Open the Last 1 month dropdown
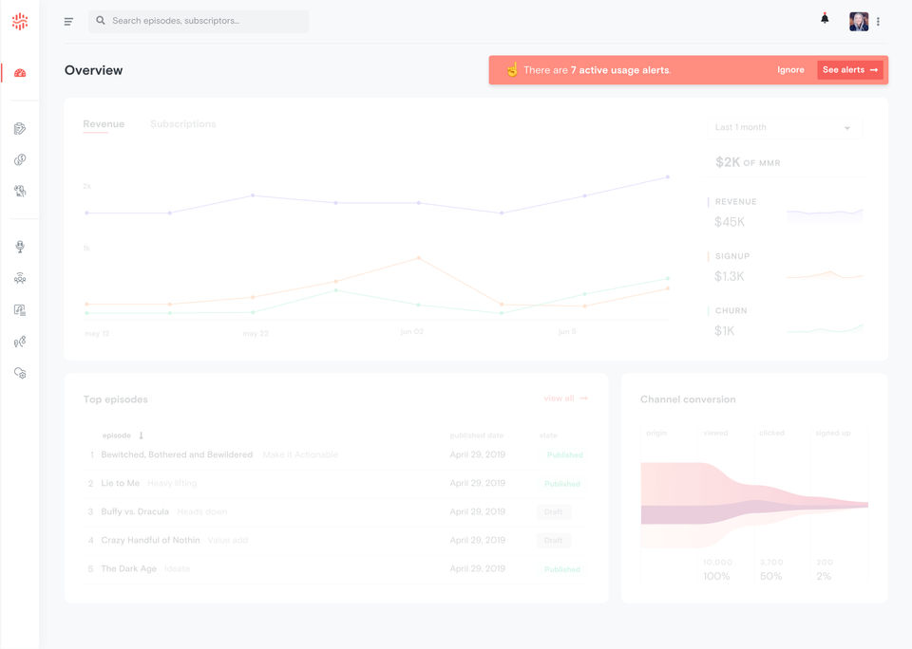This screenshot has height=649, width=912. pos(784,127)
